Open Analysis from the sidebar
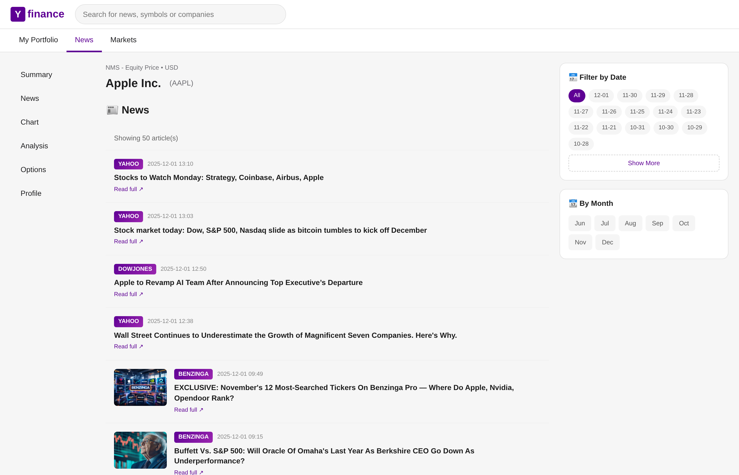Image resolution: width=739 pixels, height=475 pixels. pos(34,146)
